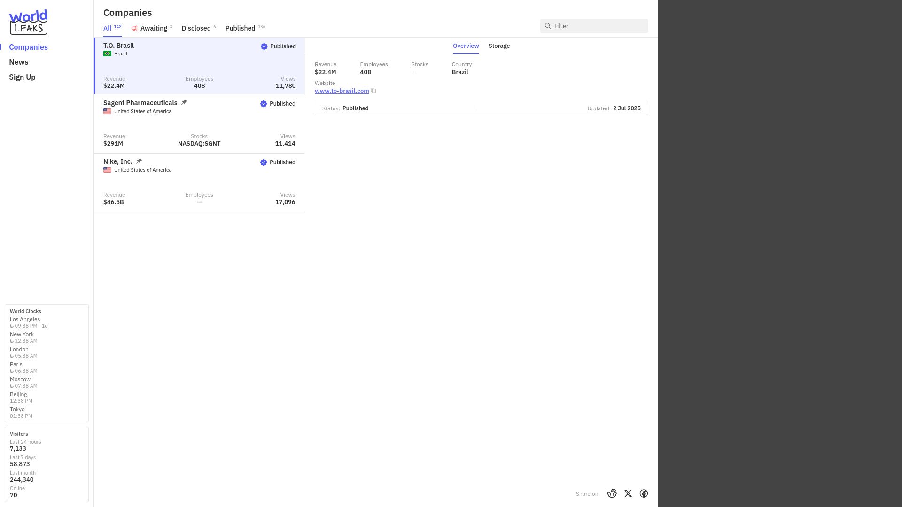Click the 17,096 views count
The height and width of the screenshot is (507, 902).
[x=285, y=202]
